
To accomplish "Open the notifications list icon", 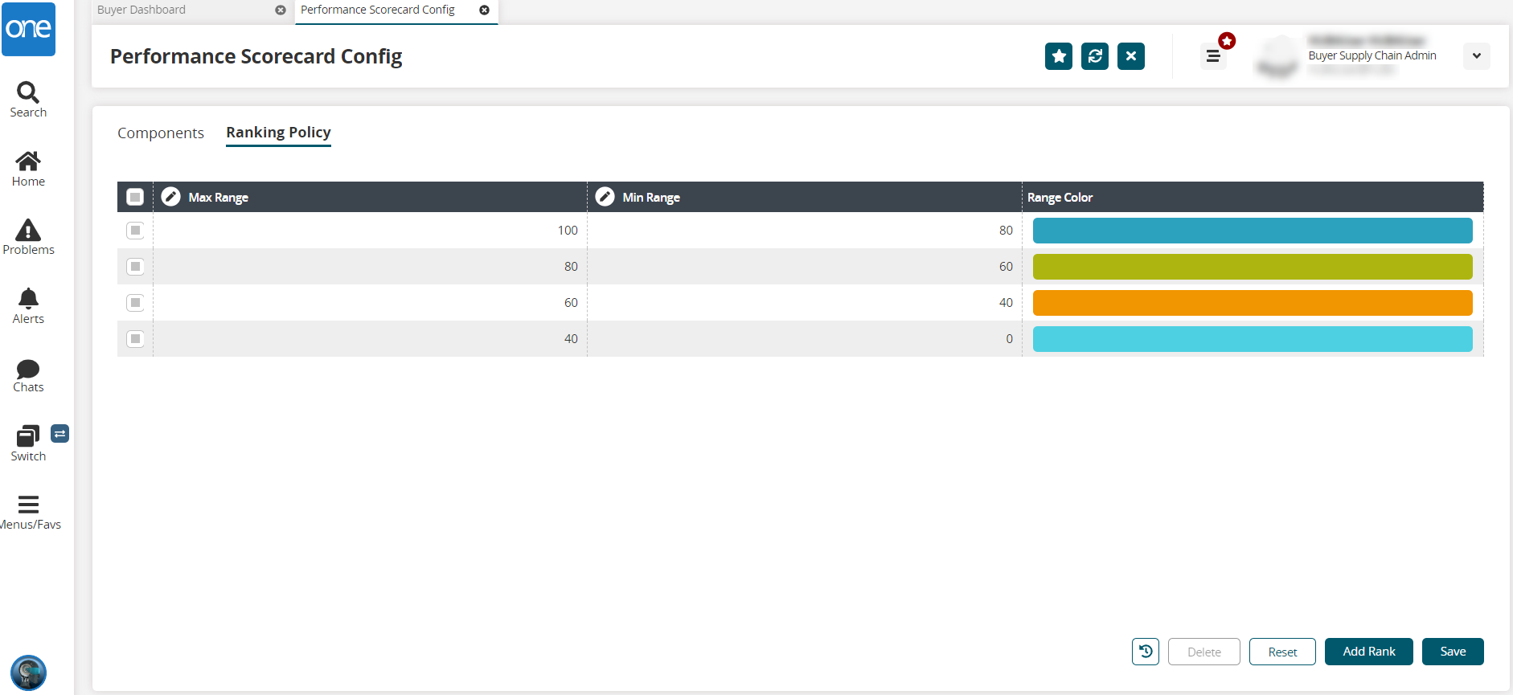I will [1213, 56].
